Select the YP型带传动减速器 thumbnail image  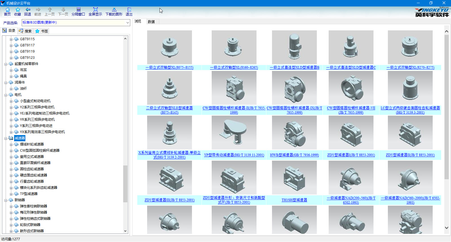coord(234,133)
